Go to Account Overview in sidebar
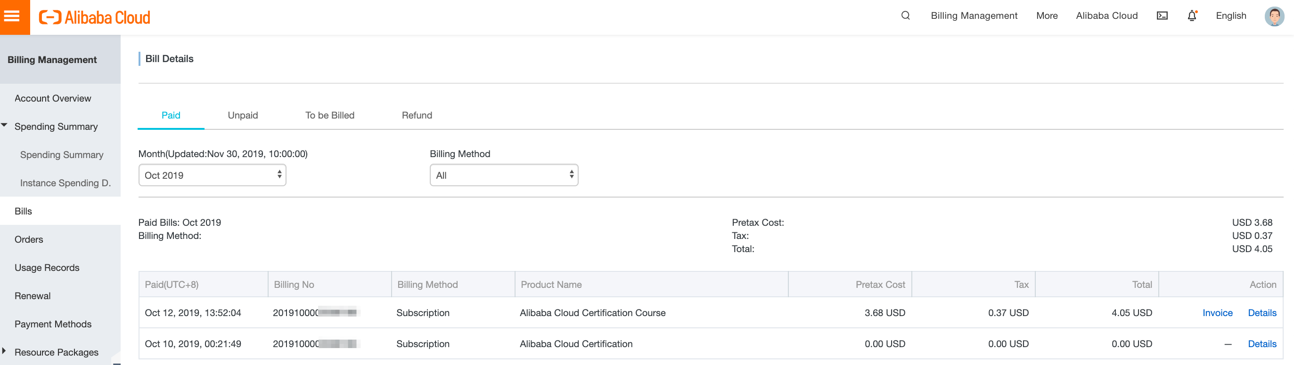Viewport: 1294px width, 365px height. pos(53,98)
